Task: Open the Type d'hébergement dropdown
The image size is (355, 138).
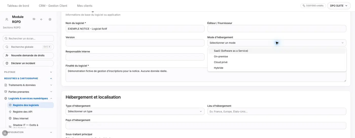Action: (x=135, y=111)
